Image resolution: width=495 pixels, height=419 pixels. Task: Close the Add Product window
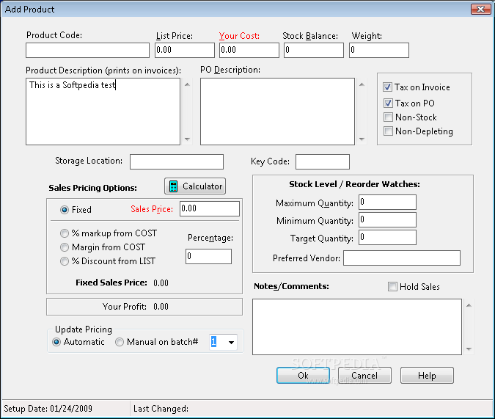point(480,9)
